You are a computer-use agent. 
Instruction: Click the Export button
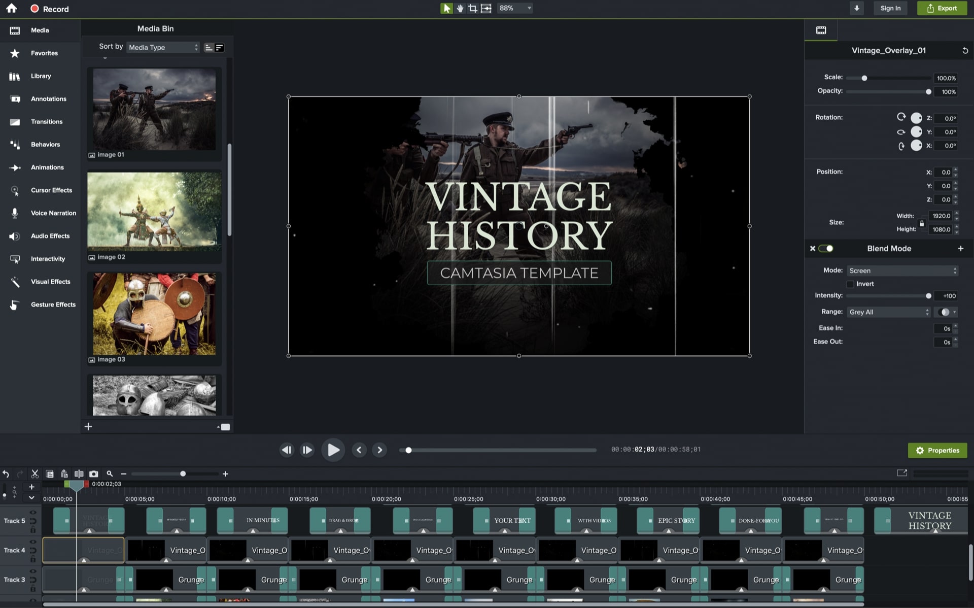(942, 8)
